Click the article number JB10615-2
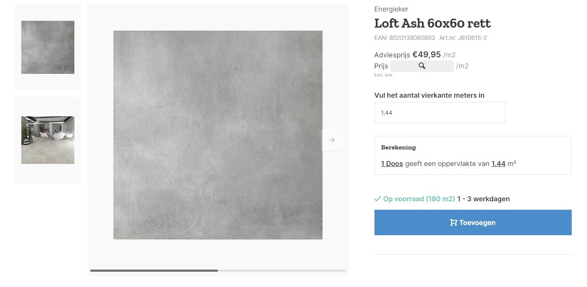Image resolution: width=587 pixels, height=287 pixels. (x=472, y=38)
